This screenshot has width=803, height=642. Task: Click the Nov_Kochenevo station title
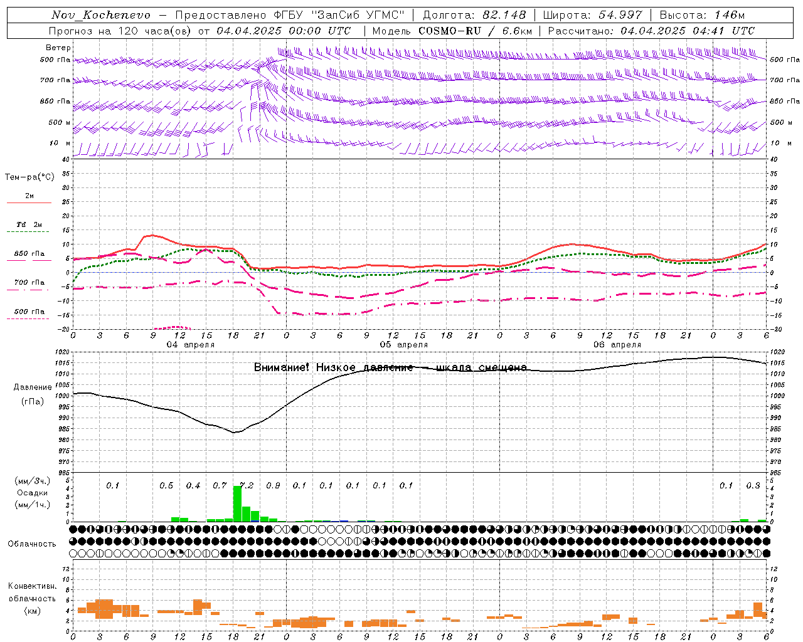click(101, 15)
